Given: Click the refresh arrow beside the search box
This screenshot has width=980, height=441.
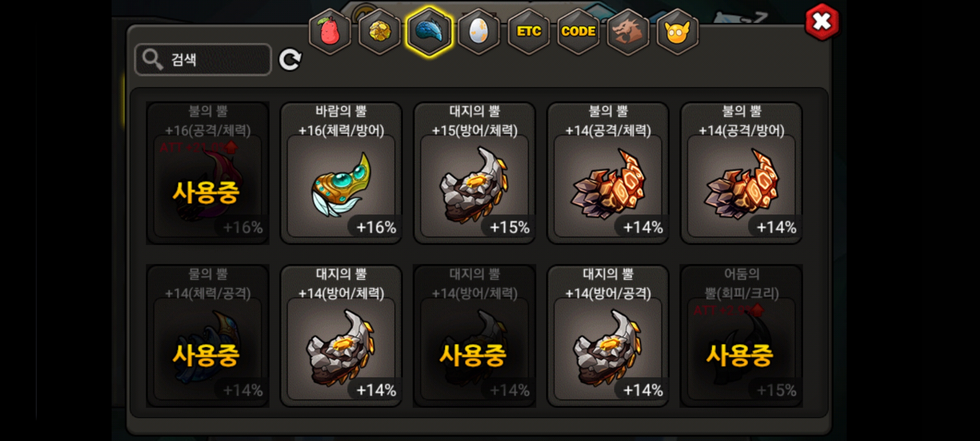Looking at the screenshot, I should tap(290, 60).
